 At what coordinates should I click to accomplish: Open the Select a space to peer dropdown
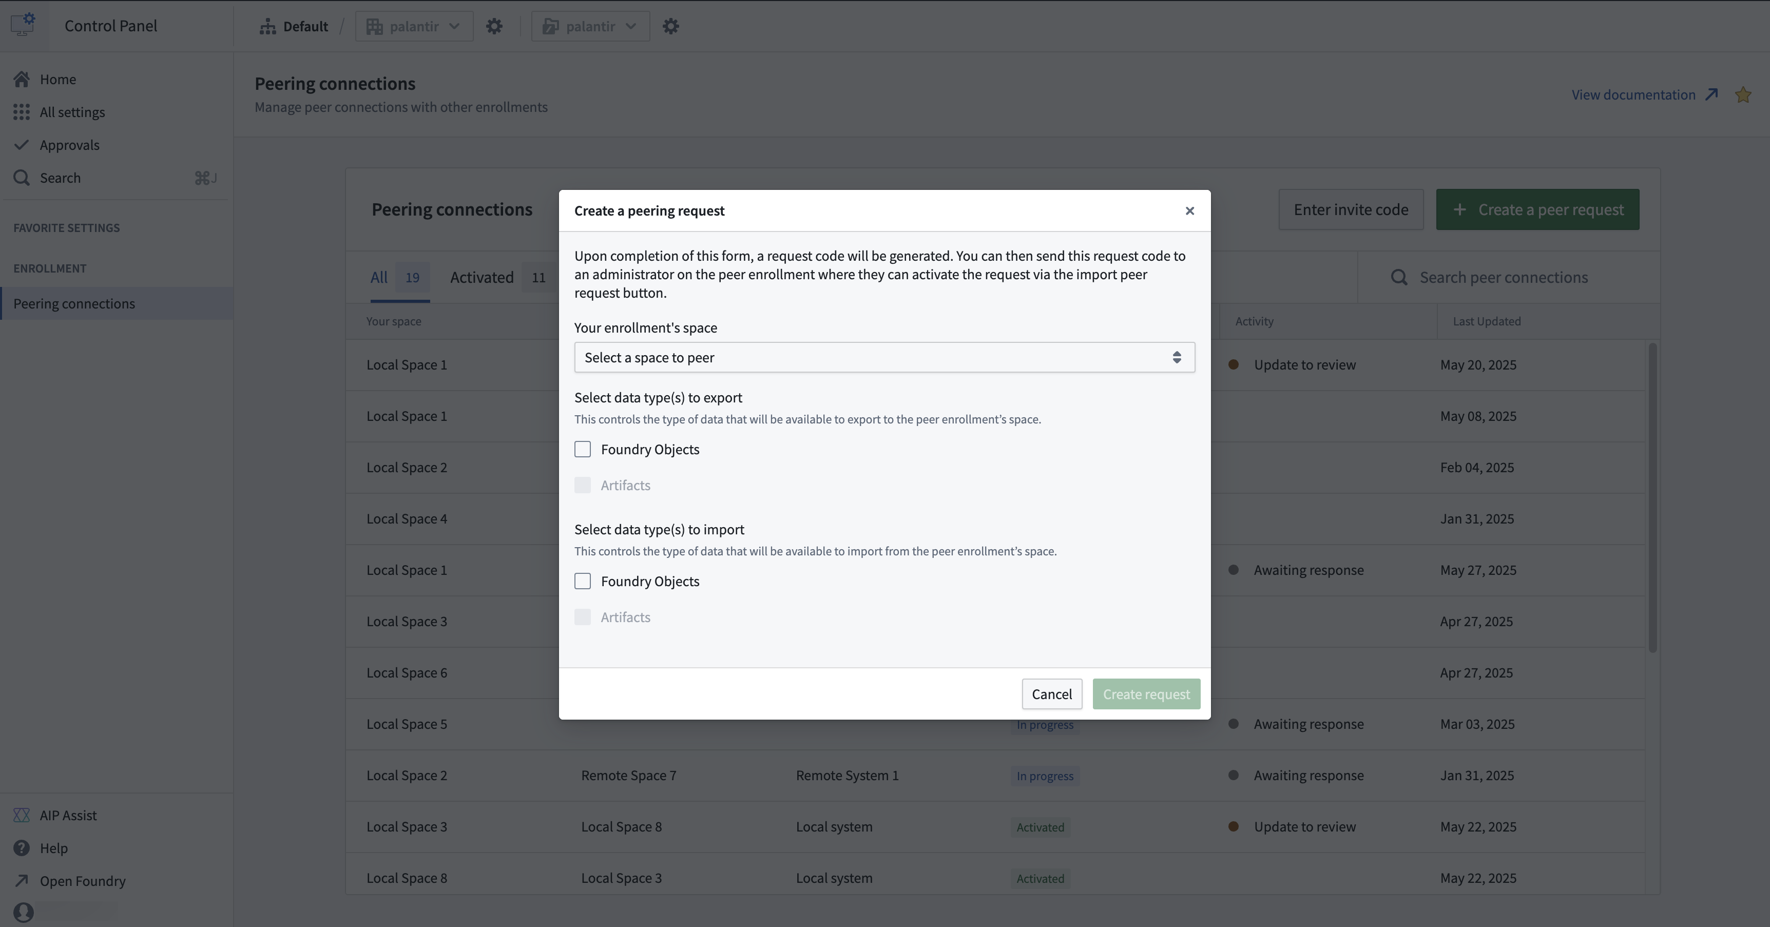883,357
